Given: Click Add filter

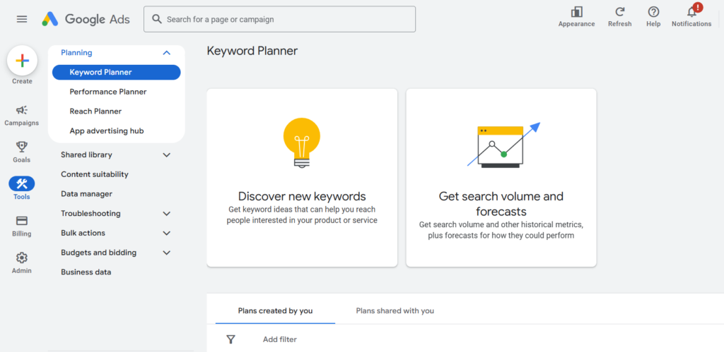Looking at the screenshot, I should pos(280,339).
